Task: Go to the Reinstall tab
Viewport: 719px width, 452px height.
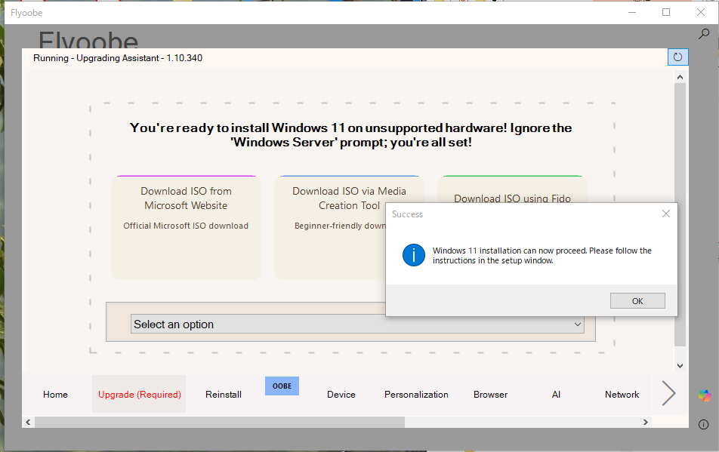Action: 224,395
